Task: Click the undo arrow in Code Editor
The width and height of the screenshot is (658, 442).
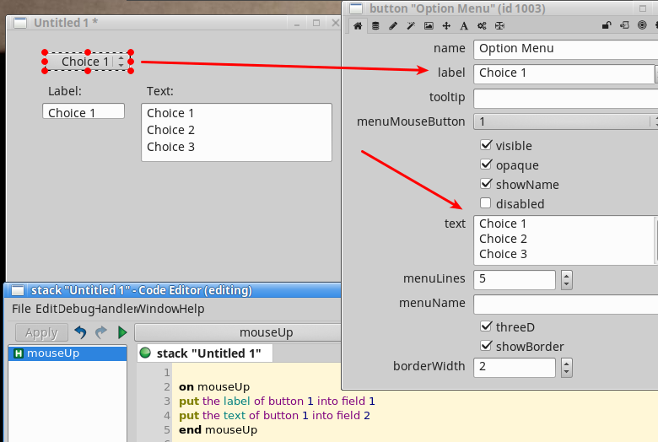Action: point(81,332)
